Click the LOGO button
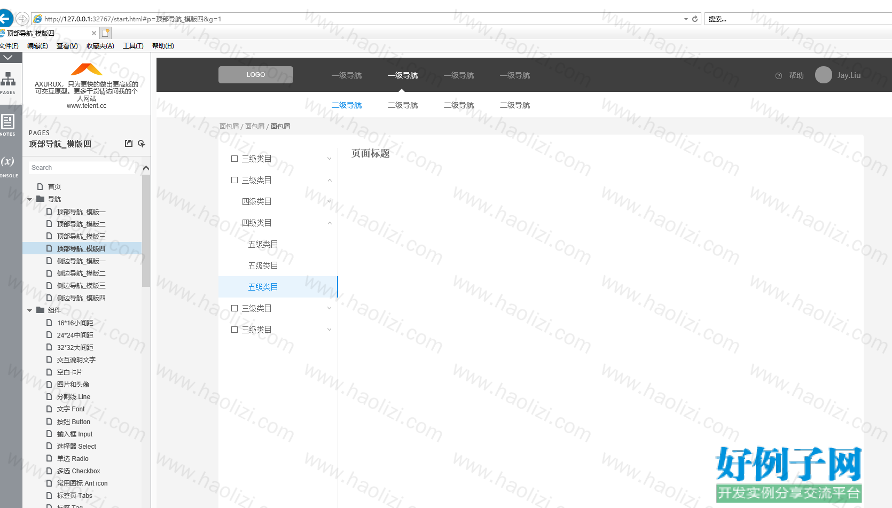 (256, 75)
